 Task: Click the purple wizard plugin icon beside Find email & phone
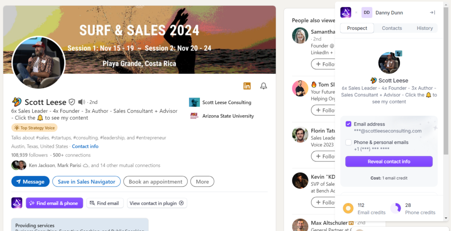[x=17, y=203]
